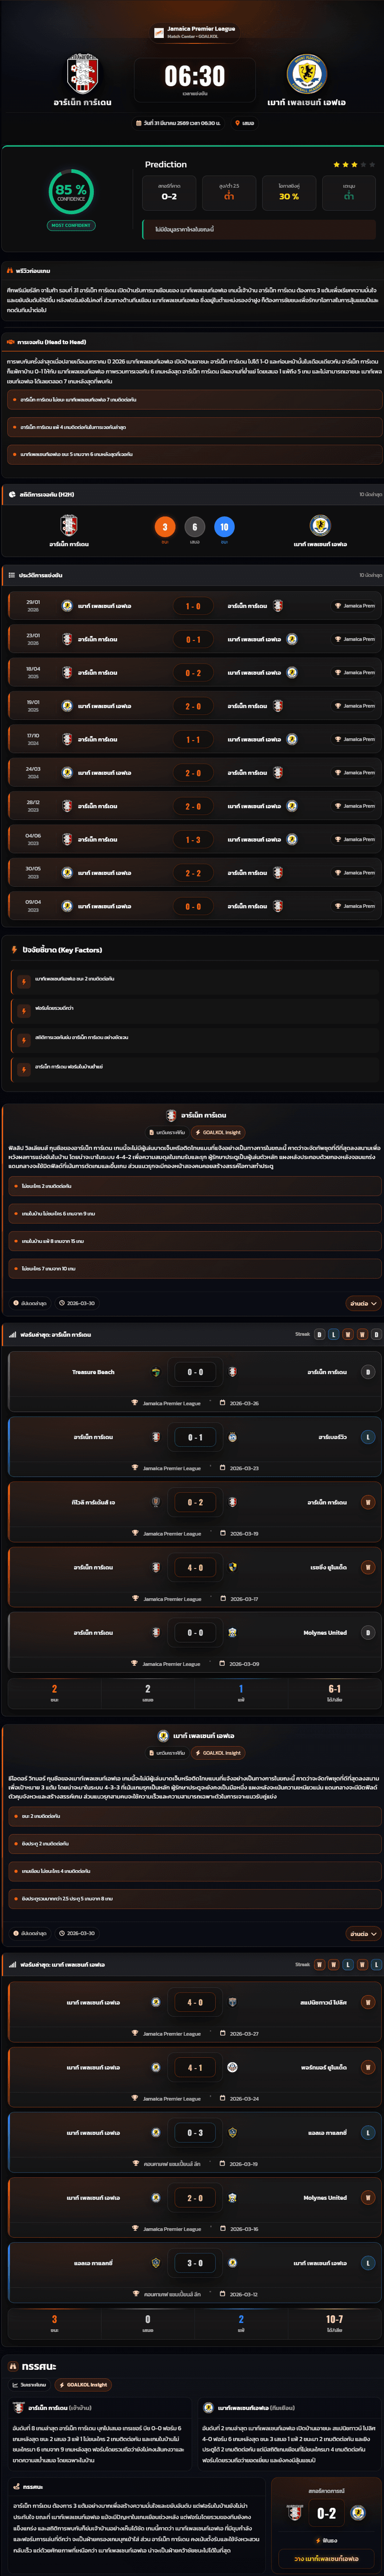Click the Jamaica Prem league tag on 23/01 row

355,639
